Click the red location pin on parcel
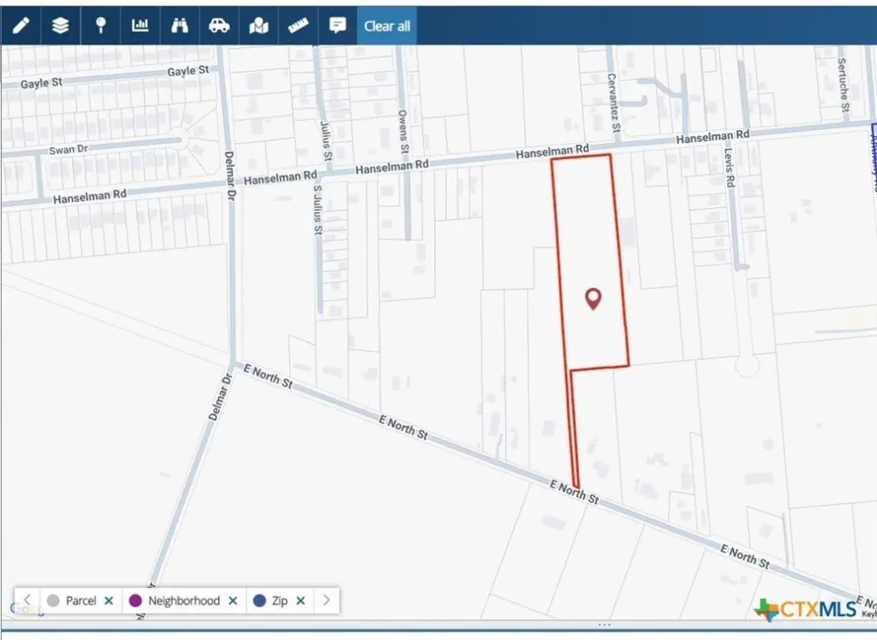Viewport: 877px width, 640px height. point(593,298)
